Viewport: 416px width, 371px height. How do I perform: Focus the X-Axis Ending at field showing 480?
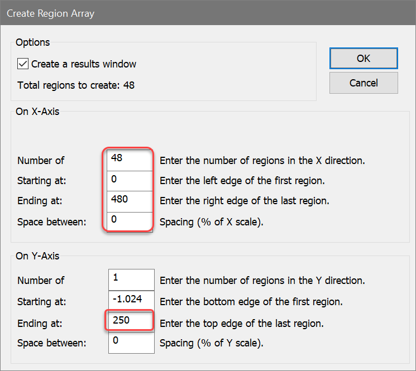point(131,200)
